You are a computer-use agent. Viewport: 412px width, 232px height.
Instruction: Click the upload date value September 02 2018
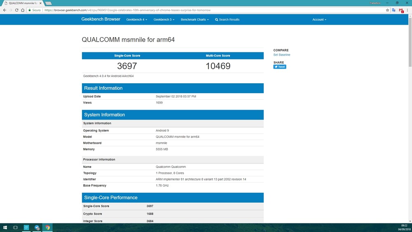[176, 96]
